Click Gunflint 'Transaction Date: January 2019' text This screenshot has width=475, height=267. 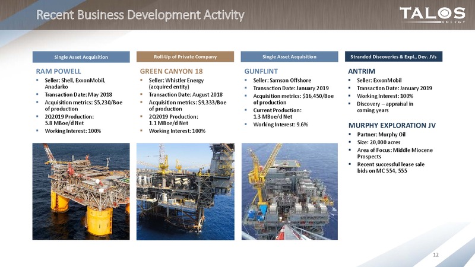coord(291,88)
